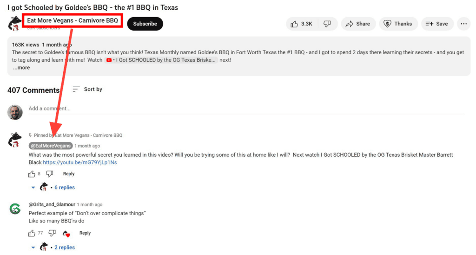Open the three-dot more actions menu
The width and height of the screenshot is (476, 255).
tap(463, 24)
